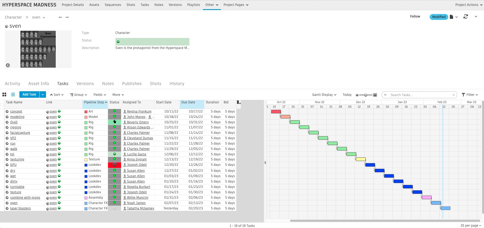Switch to the History tab
Screen dimensions: 484x228
177,84
